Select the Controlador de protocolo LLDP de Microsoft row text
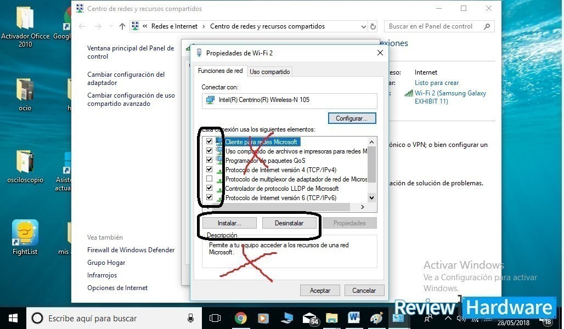 [281, 189]
